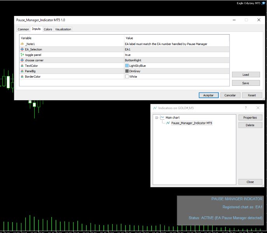
Task: Click the LightSkyBlue color swatch
Action: point(127,66)
